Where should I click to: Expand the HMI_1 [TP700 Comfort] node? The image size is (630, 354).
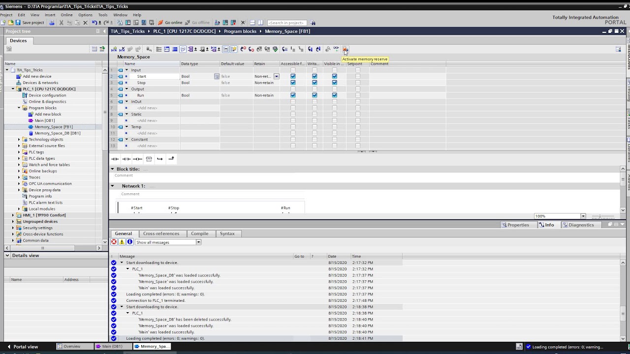(x=13, y=215)
